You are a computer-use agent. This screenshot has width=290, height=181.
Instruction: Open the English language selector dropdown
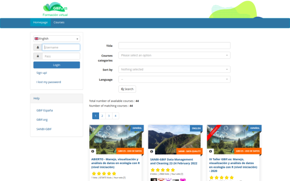tap(57, 39)
